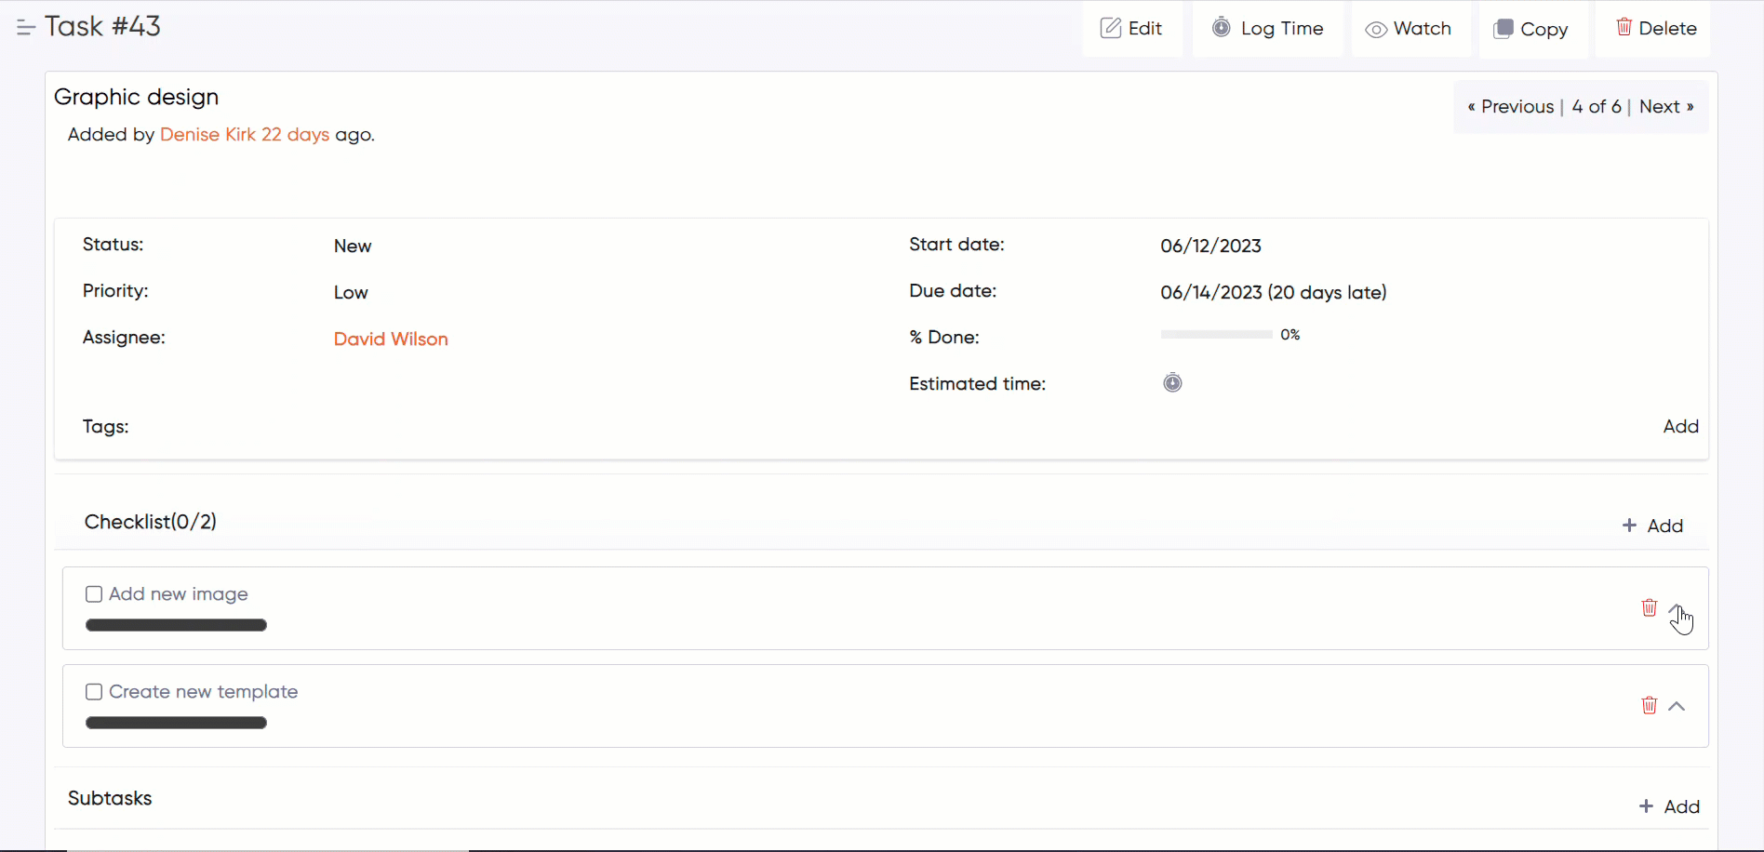Click Denise Kirk link in task description
Image resolution: width=1764 pixels, height=852 pixels.
pos(207,134)
